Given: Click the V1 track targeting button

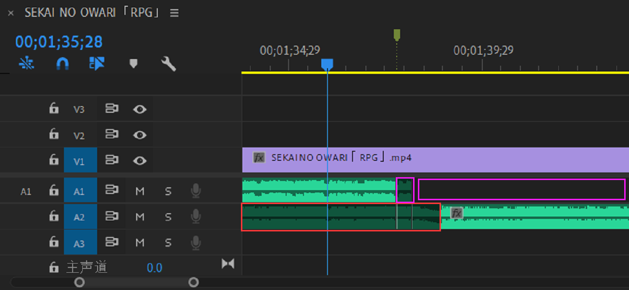Looking at the screenshot, I should (80, 161).
